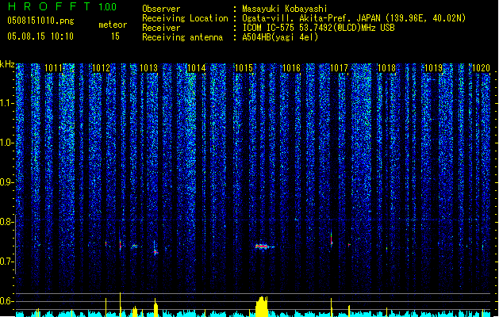Click the date stamp 05.08.15 10:10

coord(40,36)
